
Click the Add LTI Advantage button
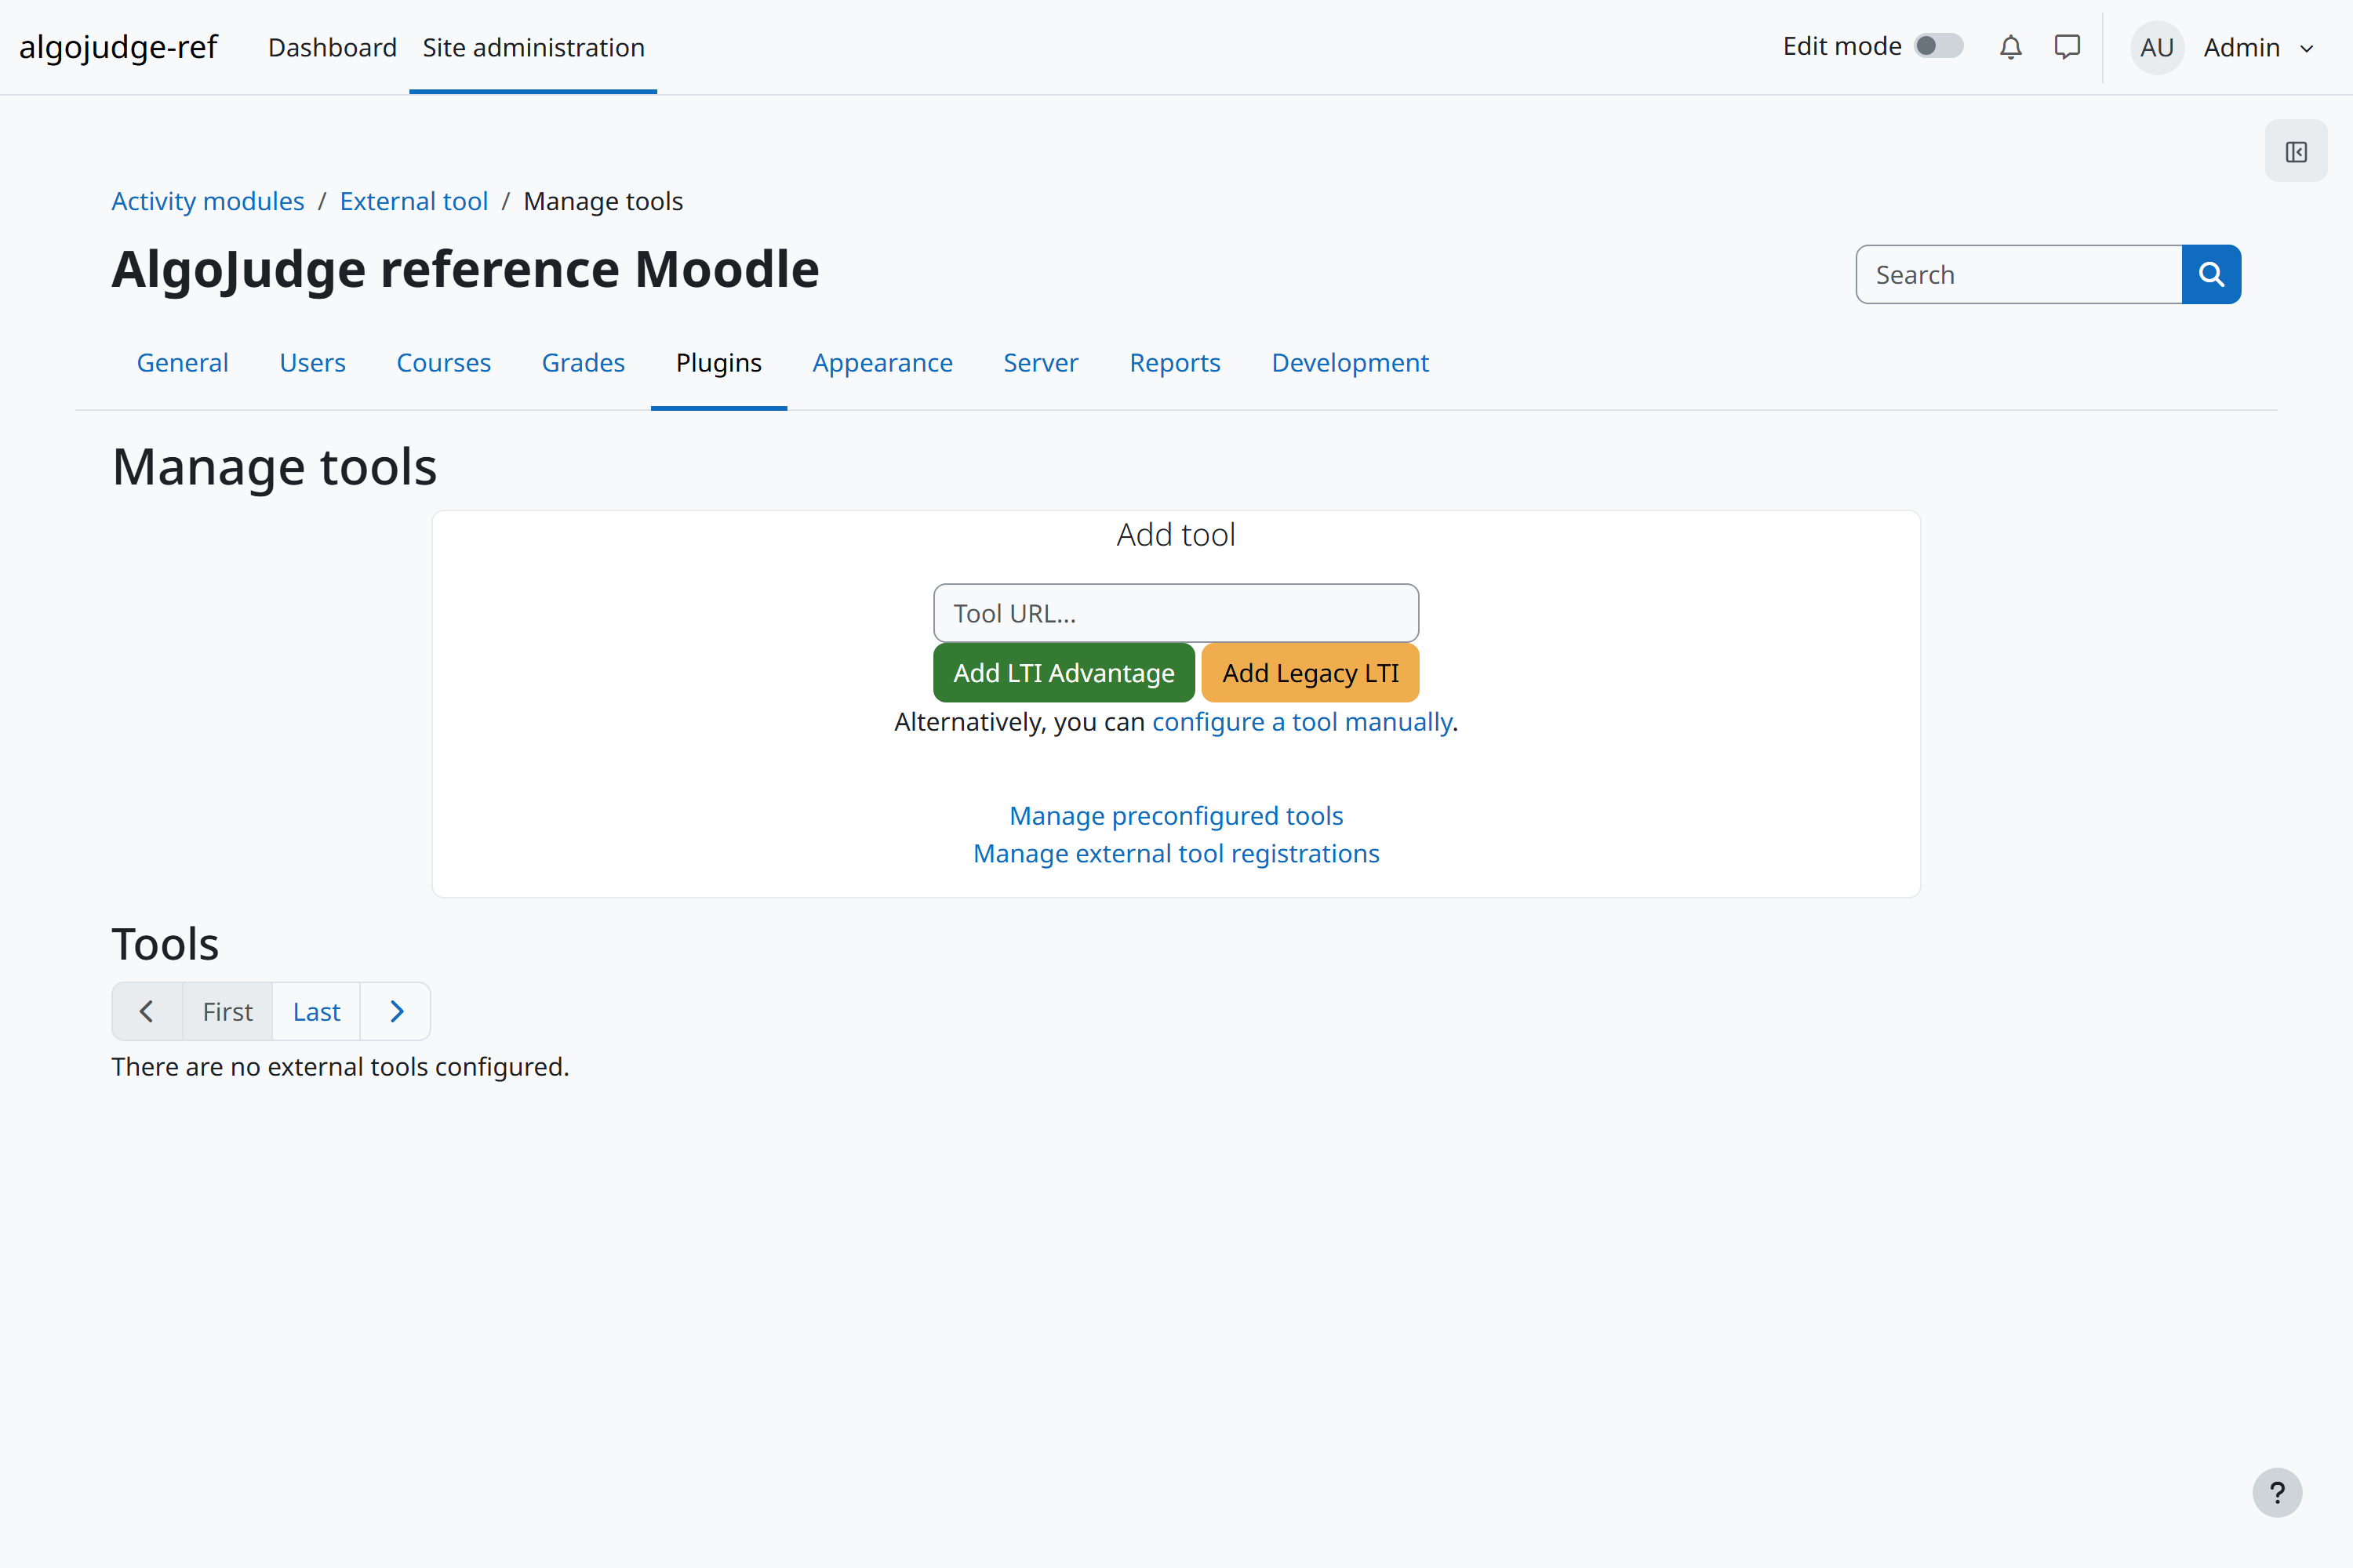pyautogui.click(x=1064, y=672)
